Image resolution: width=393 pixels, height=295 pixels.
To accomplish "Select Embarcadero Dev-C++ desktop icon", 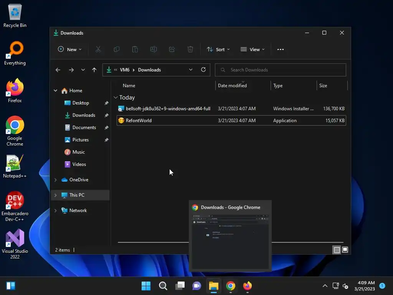I will point(15,206).
